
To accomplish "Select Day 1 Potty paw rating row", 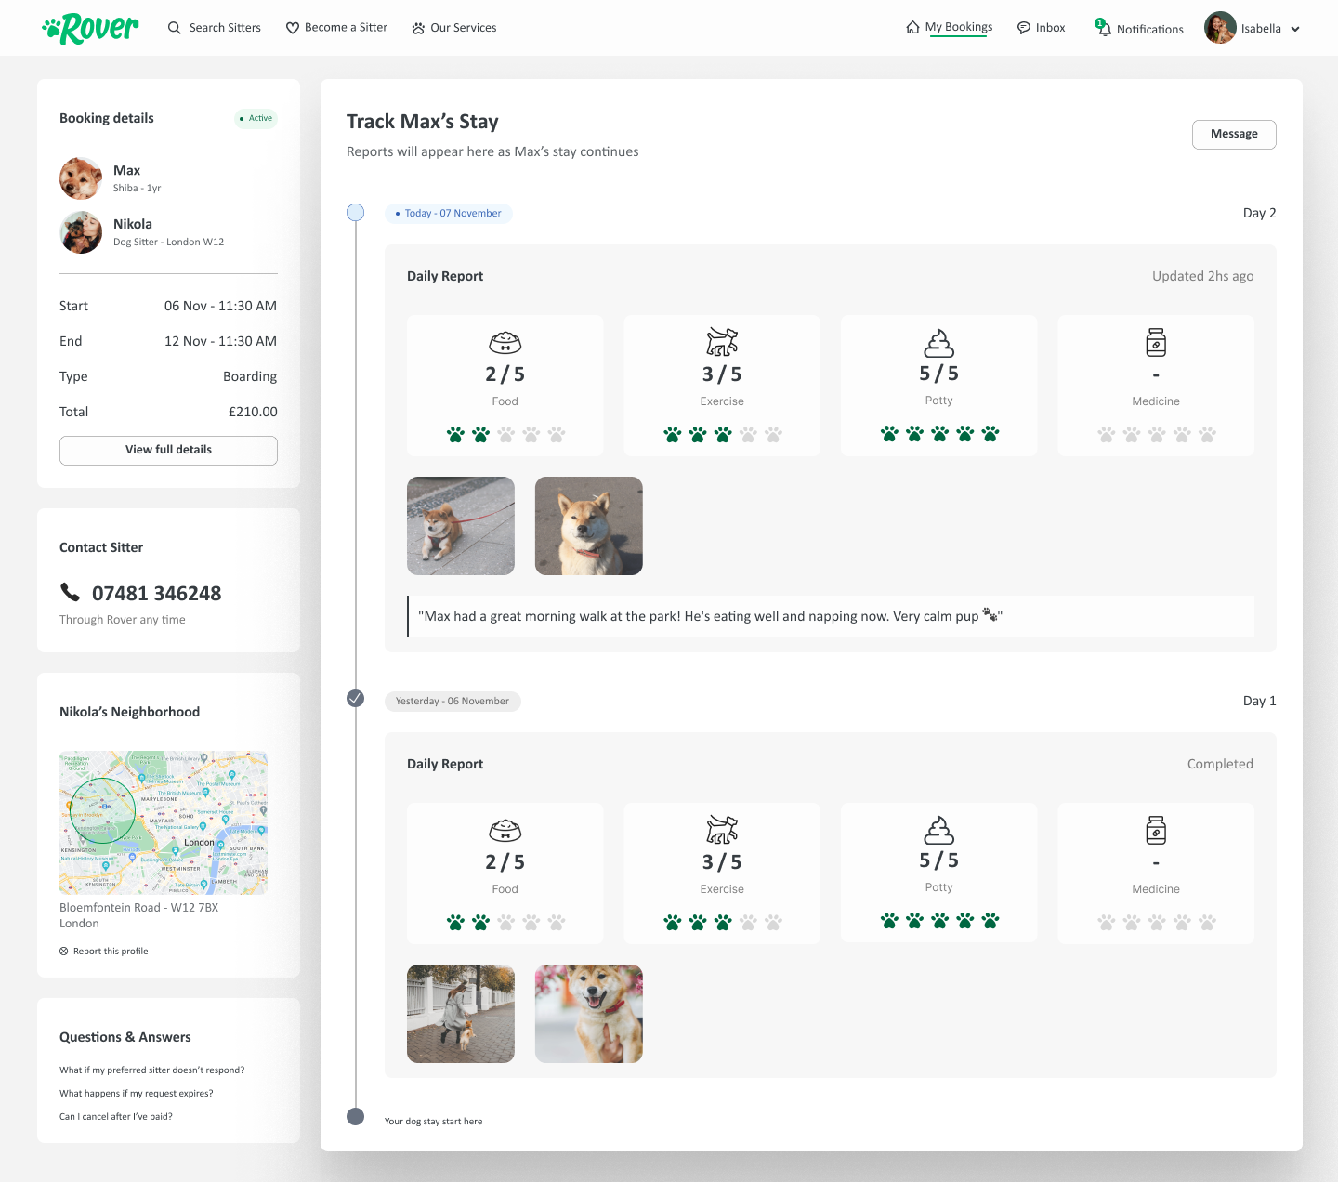I will point(939,921).
